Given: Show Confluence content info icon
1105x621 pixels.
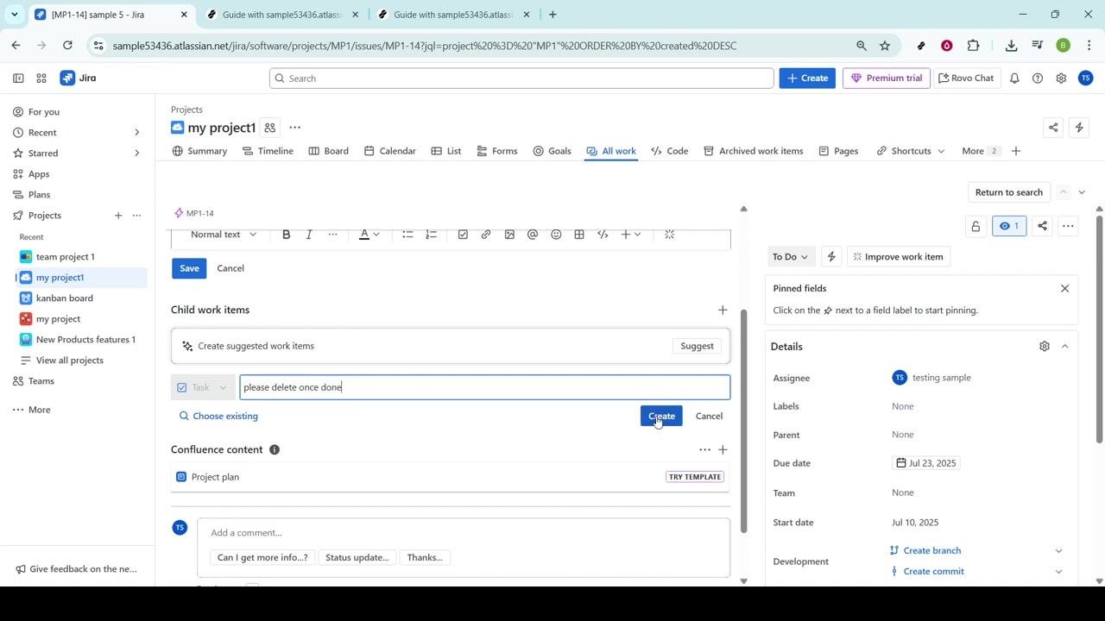Looking at the screenshot, I should coord(275,449).
